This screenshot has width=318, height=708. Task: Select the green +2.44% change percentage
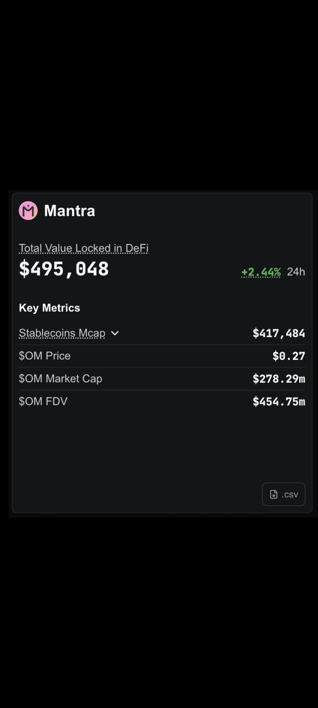click(x=261, y=272)
